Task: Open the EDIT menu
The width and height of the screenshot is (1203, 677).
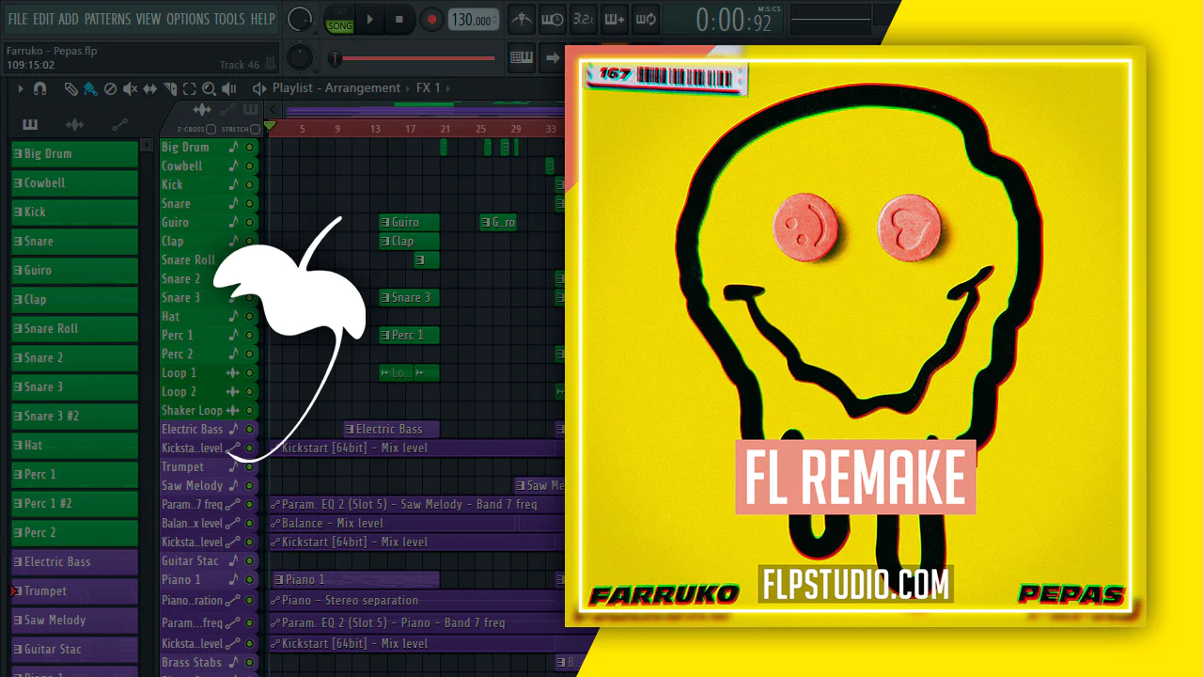Action: coord(43,19)
